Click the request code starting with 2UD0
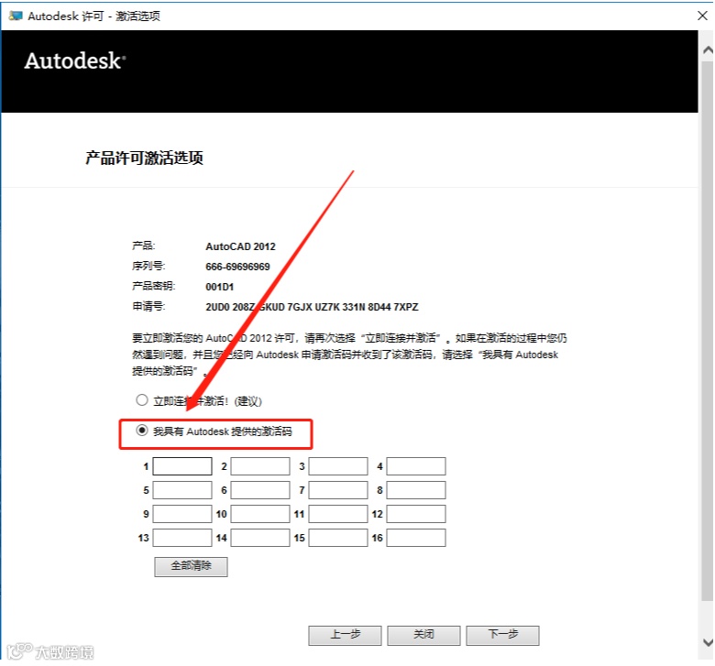This screenshot has height=666, width=715. [312, 307]
